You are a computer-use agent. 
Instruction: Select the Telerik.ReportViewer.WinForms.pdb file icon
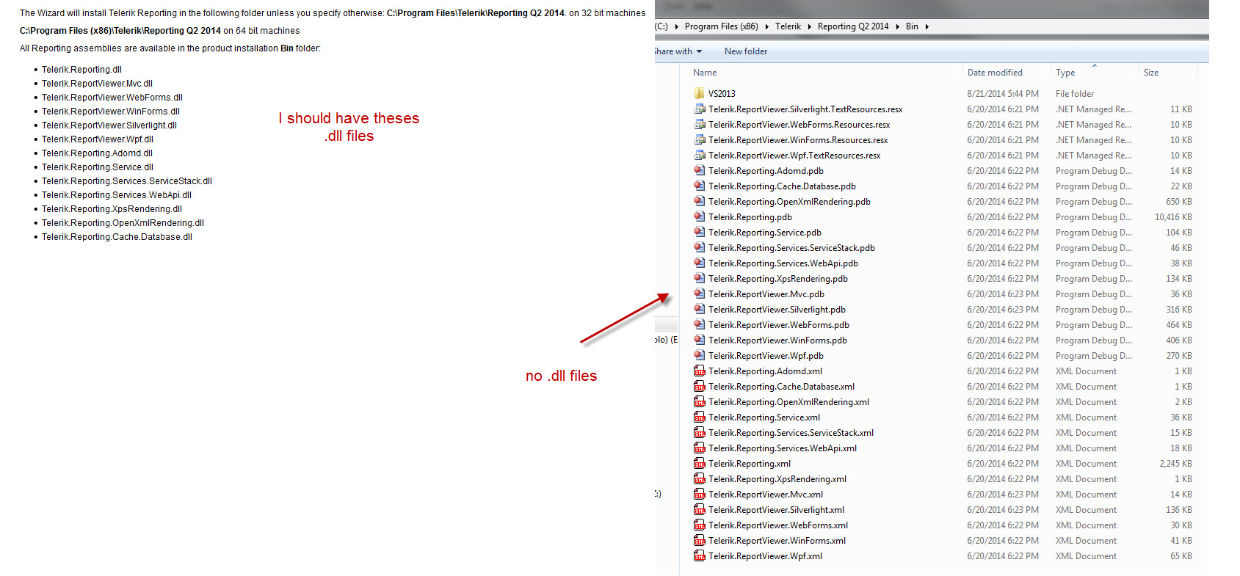point(699,340)
